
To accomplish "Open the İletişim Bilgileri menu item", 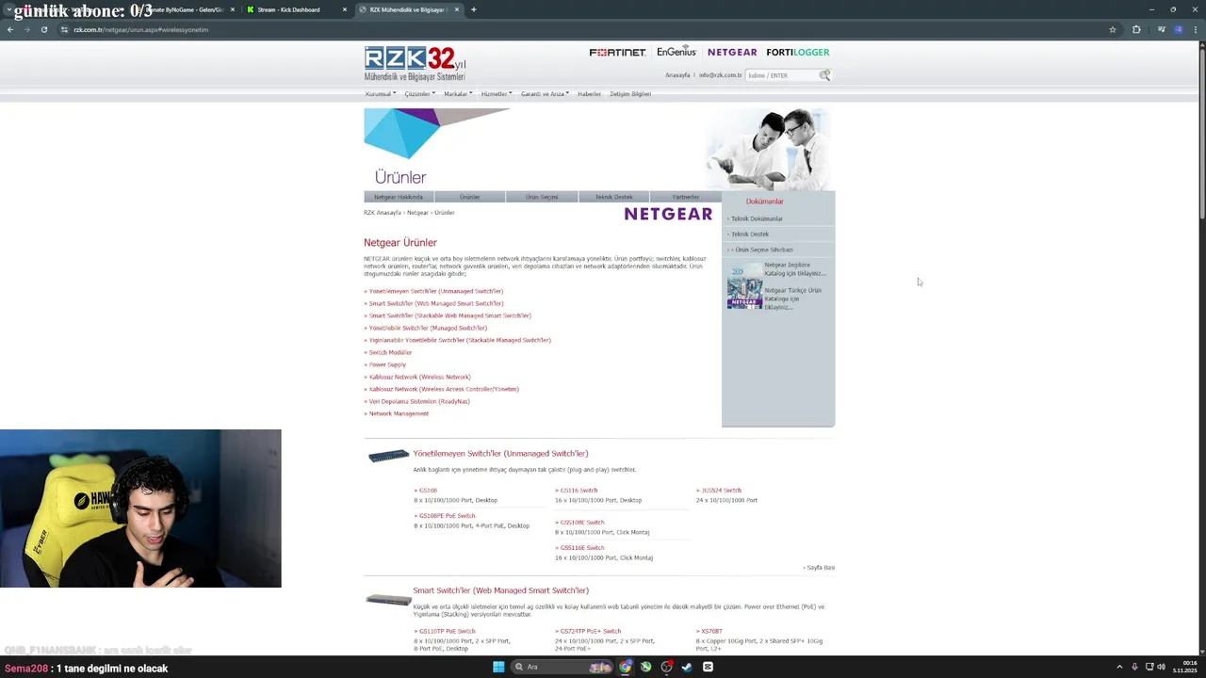I will coord(630,94).
